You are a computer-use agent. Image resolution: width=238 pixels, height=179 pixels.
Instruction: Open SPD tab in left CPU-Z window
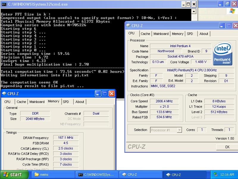66,102
